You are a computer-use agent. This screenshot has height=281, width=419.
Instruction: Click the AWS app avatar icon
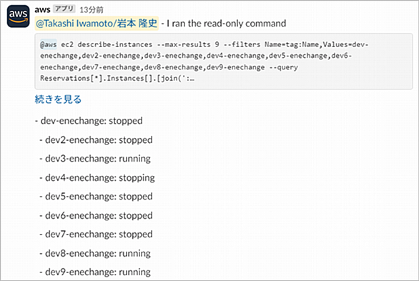(x=18, y=16)
